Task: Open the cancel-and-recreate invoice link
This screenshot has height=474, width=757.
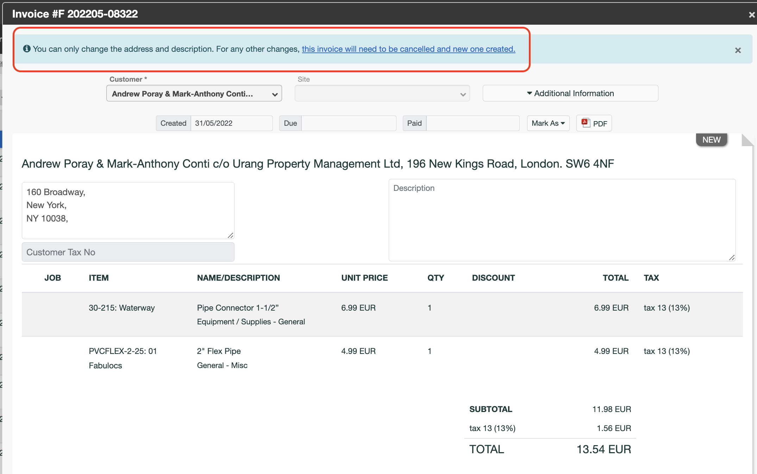Action: point(408,49)
